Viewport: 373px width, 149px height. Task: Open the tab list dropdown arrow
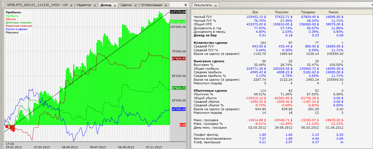[x=185, y=5]
